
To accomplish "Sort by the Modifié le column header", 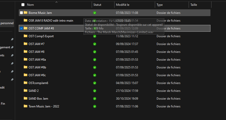I will [x=123, y=5].
